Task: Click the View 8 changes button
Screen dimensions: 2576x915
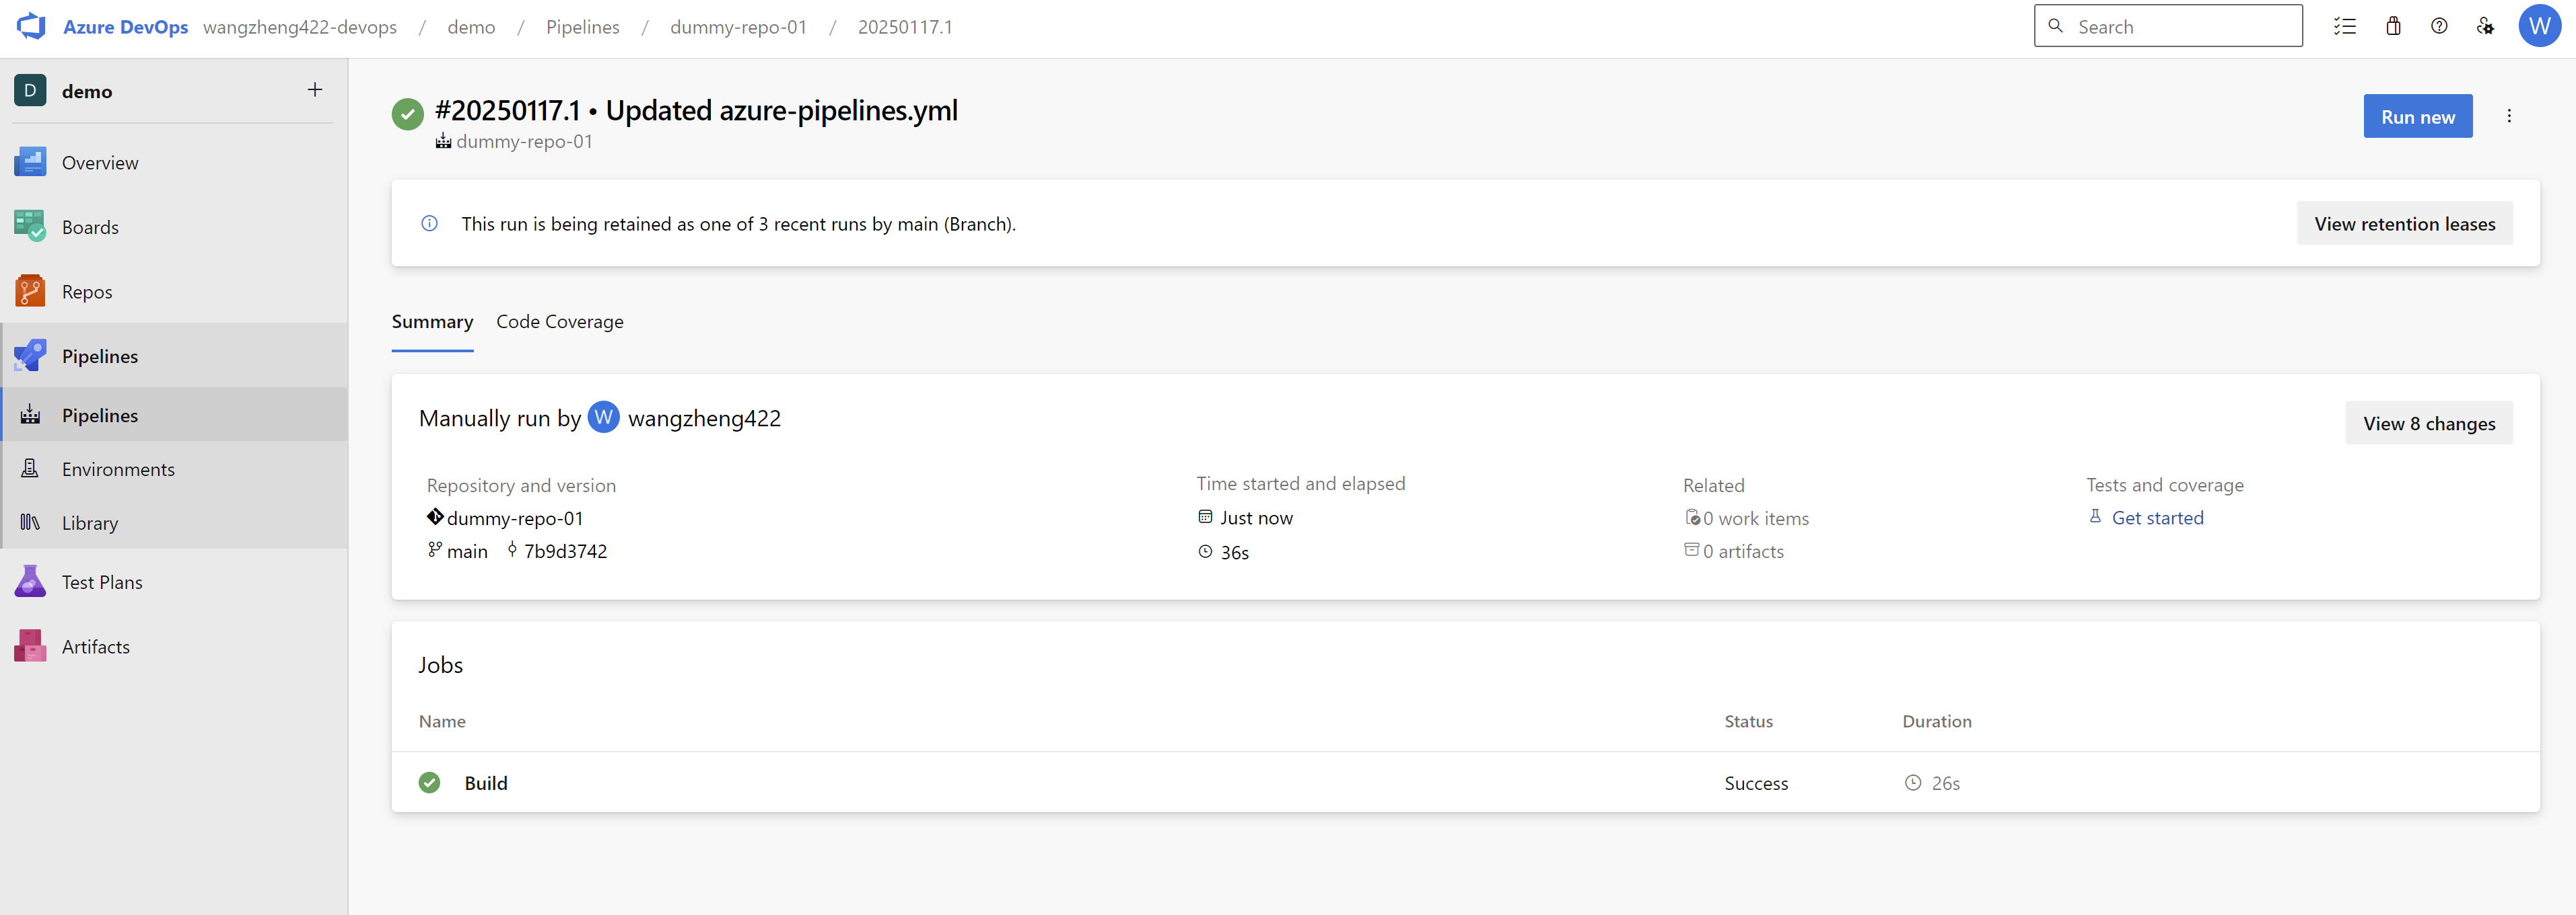Action: pos(2428,424)
